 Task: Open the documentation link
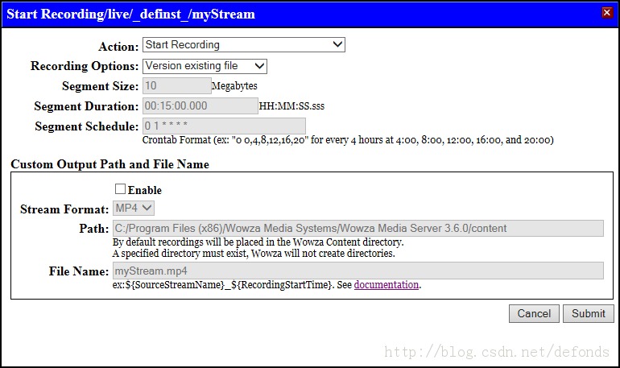[x=386, y=284]
